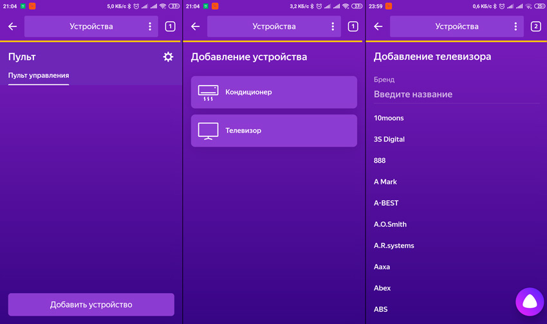Tap Добавить устройство button
The width and height of the screenshot is (547, 324).
(91, 305)
